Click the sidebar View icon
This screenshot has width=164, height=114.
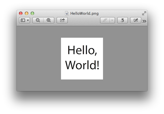[23, 20]
